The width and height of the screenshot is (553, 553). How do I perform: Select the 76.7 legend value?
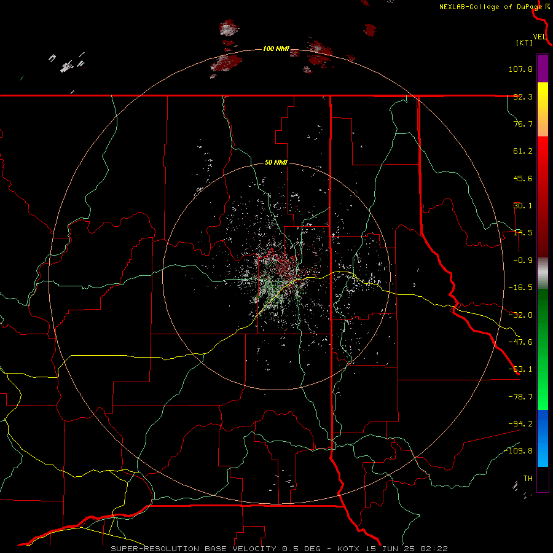[523, 124]
